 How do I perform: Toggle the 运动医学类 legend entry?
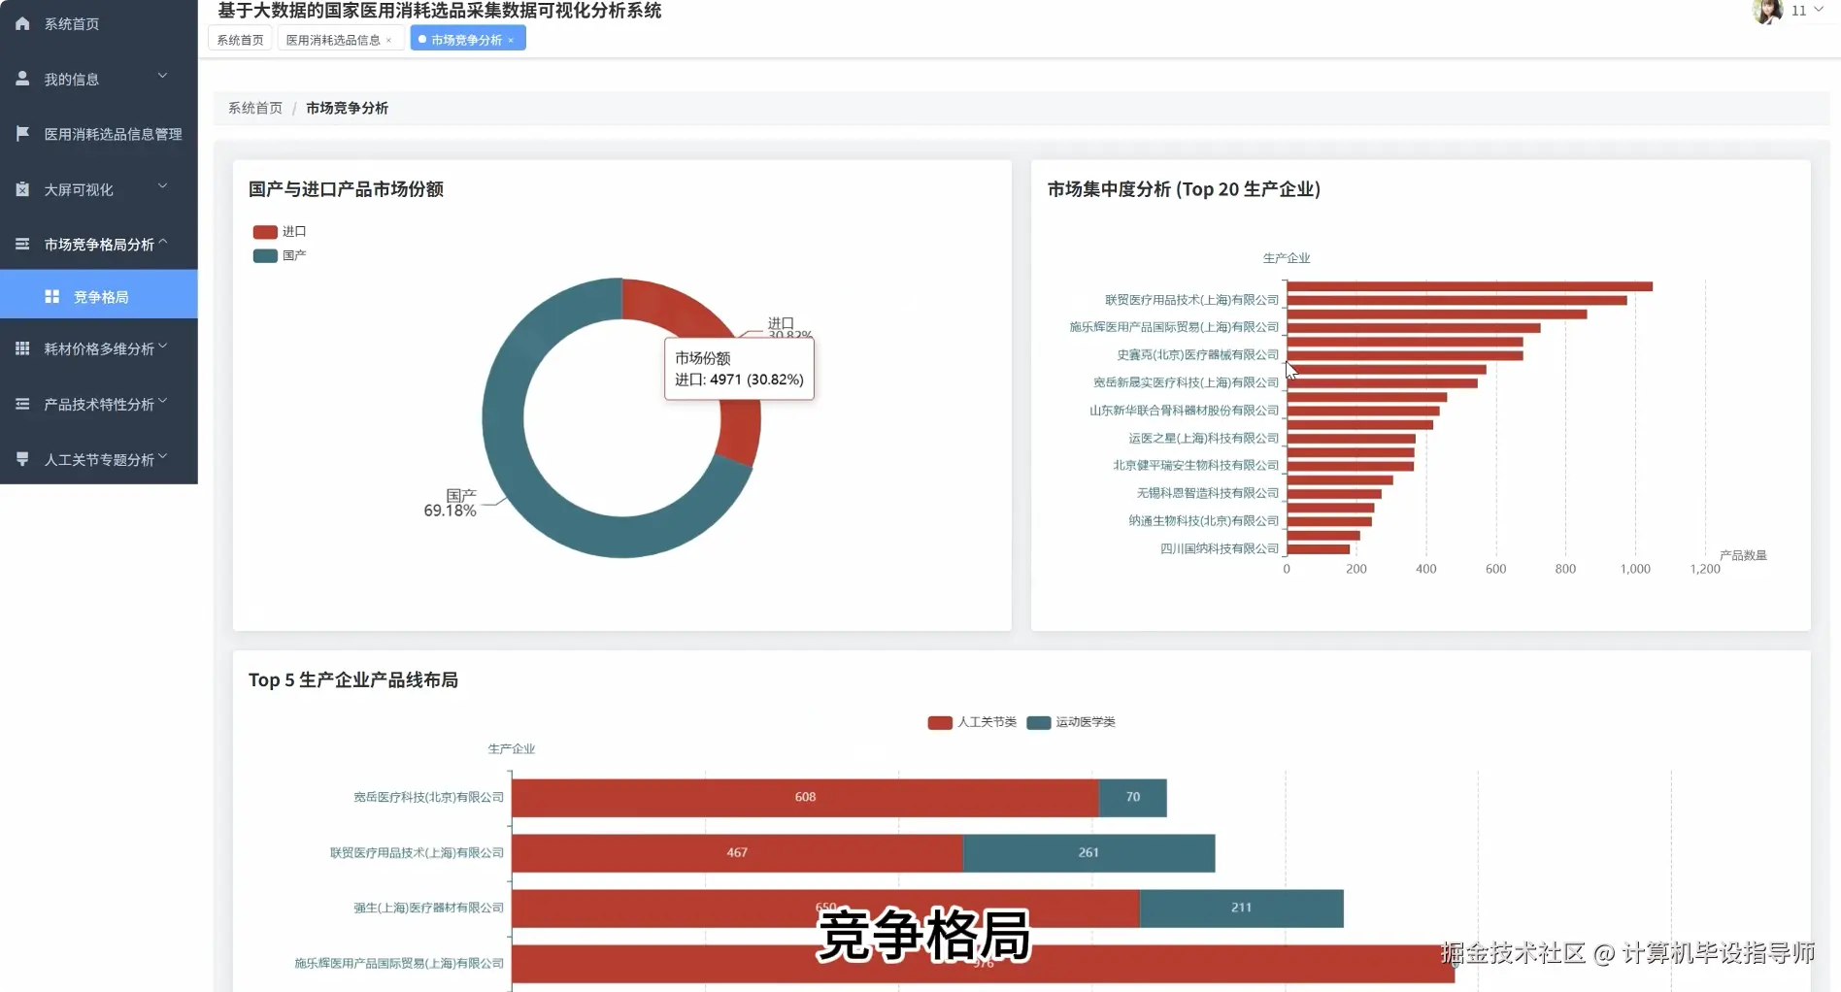1071,722
